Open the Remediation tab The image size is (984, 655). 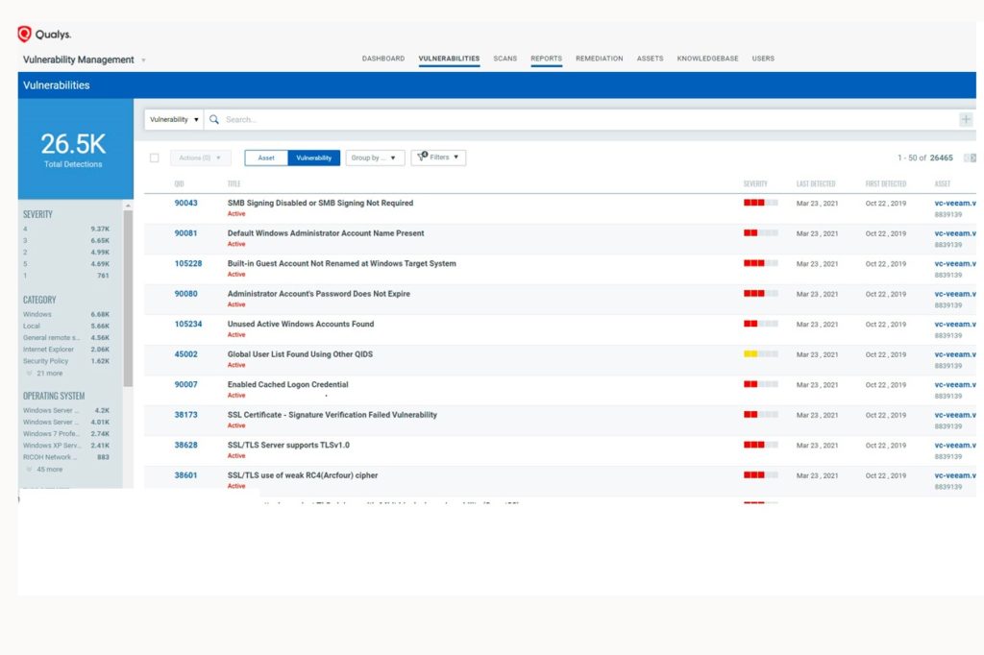(x=600, y=59)
